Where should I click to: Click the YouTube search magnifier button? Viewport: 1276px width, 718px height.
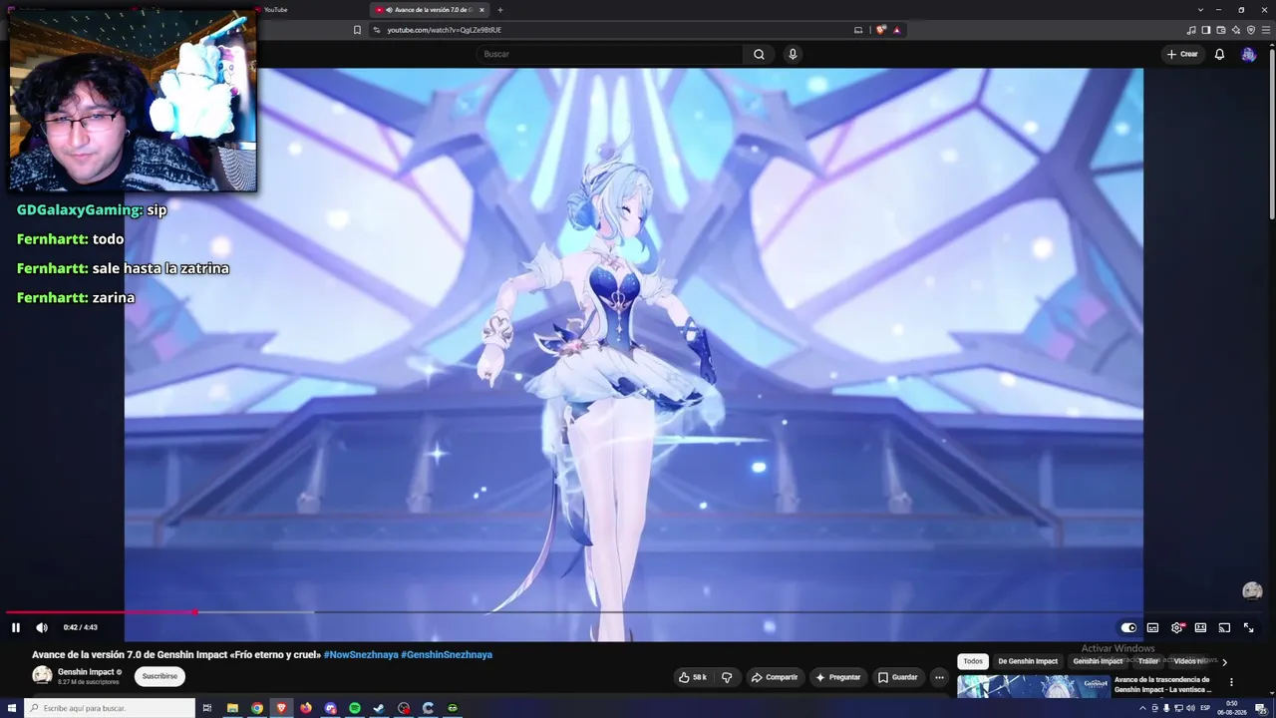pos(759,54)
